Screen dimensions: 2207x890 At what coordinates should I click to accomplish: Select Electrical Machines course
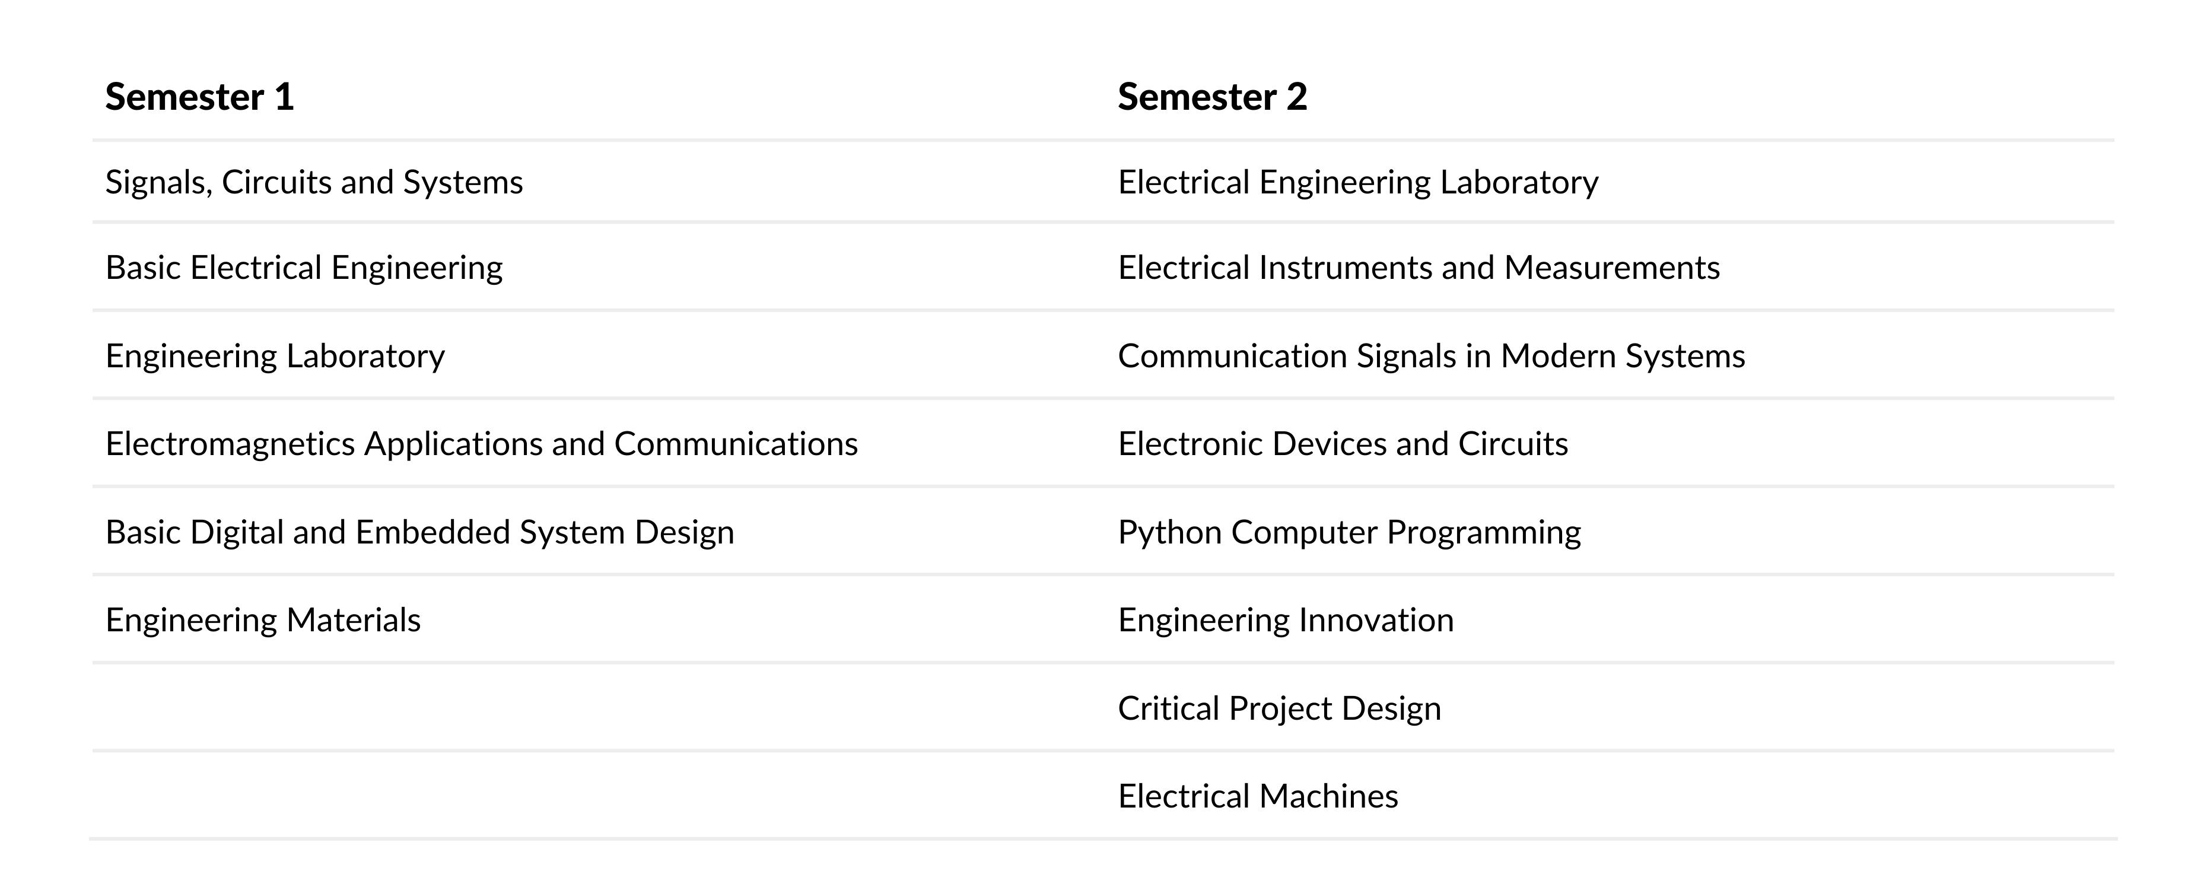click(1258, 797)
